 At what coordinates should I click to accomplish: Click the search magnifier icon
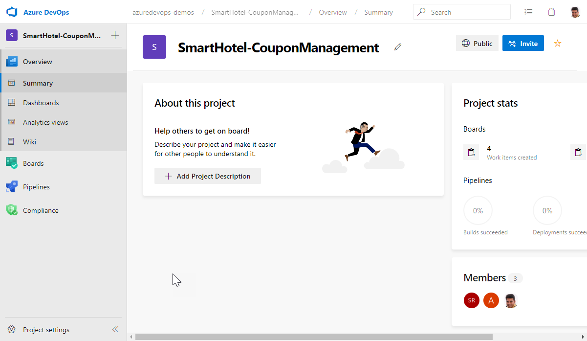pyautogui.click(x=421, y=12)
